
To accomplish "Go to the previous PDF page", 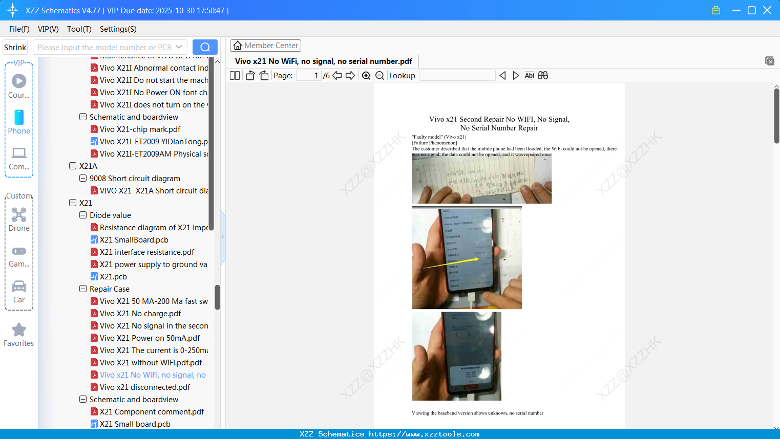I will tap(337, 76).
